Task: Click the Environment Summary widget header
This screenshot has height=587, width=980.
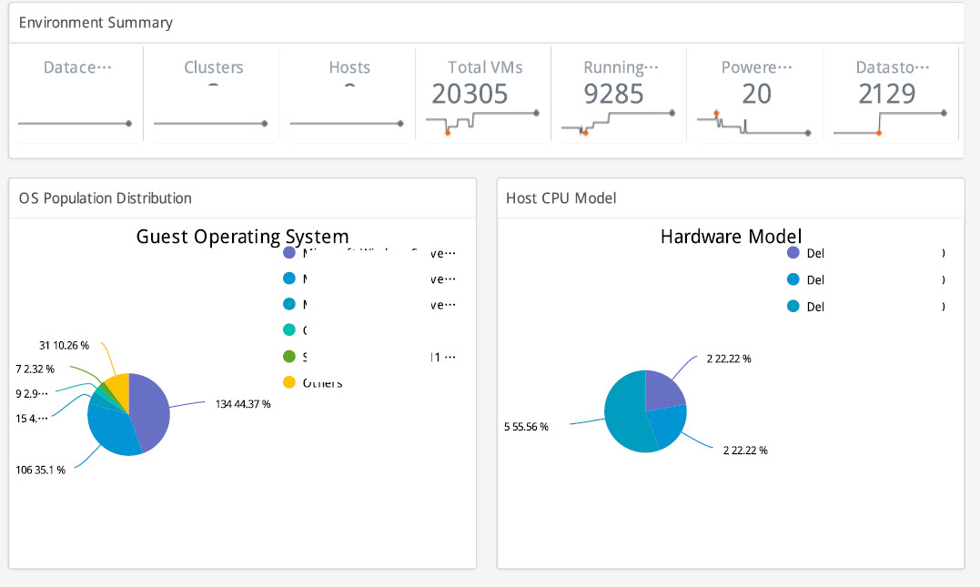Action: point(96,23)
